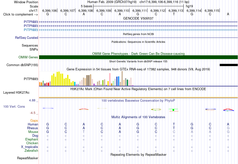Image resolution: width=238 pixels, height=164 pixels.
Task: Open 'Multiz Alignments of 100 Vertebrates' track title
Action: [138, 117]
